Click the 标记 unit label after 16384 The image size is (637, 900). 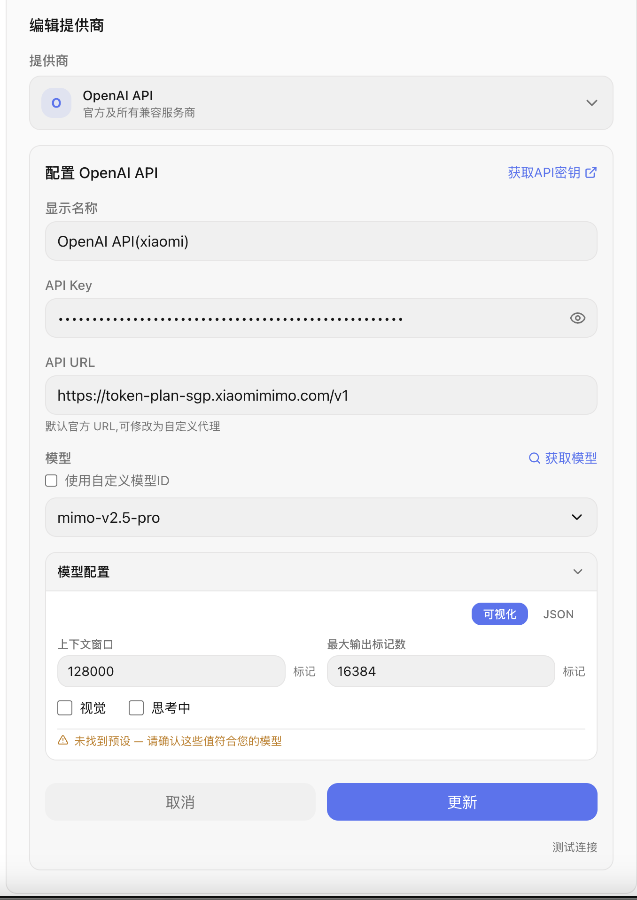[x=574, y=672]
